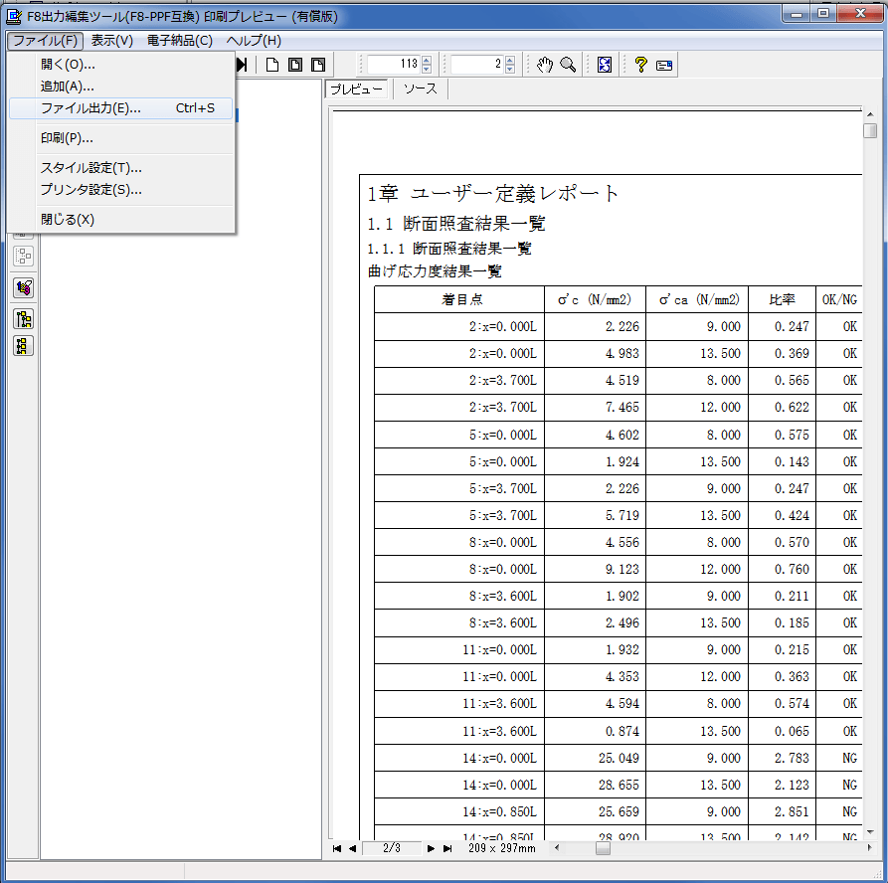Click the horizontal scrollbar right arrow
888x883 pixels.
coord(869,848)
